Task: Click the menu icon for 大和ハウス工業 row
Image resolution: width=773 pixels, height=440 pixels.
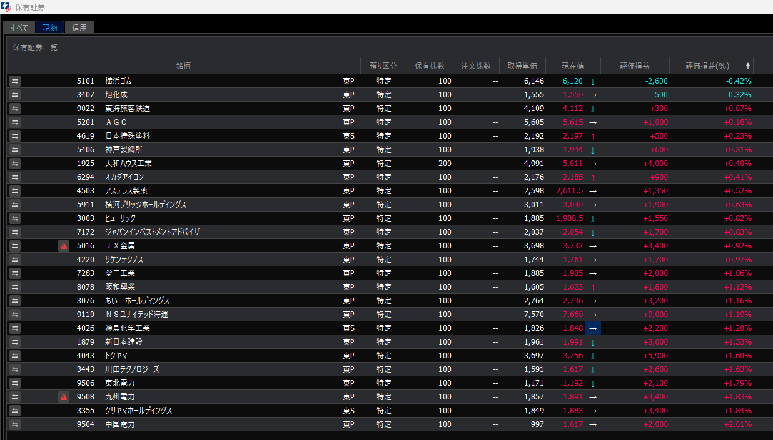Action: [15, 164]
